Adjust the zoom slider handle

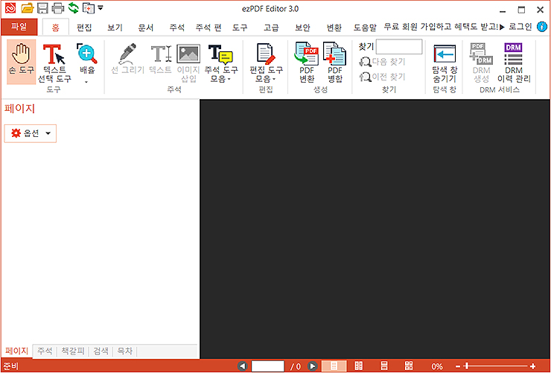(x=466, y=366)
